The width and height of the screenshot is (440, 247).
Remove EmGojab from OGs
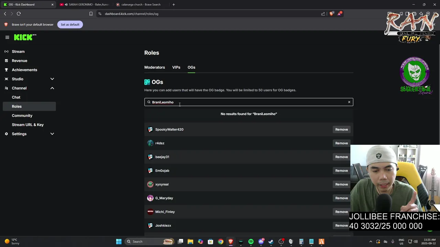pyautogui.click(x=341, y=170)
